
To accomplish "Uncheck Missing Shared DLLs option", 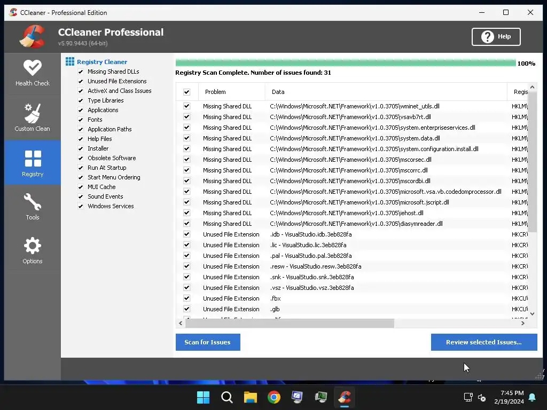I will 81,72.
